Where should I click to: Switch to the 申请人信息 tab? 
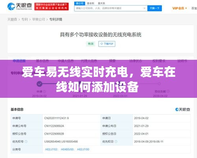66,61
